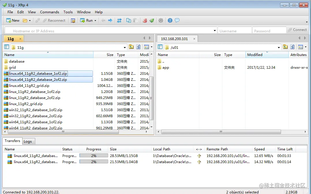Image resolution: width=311 pixels, height=194 pixels.
Task: Expand local pane view mode dropdown arrow
Action: 151,47
